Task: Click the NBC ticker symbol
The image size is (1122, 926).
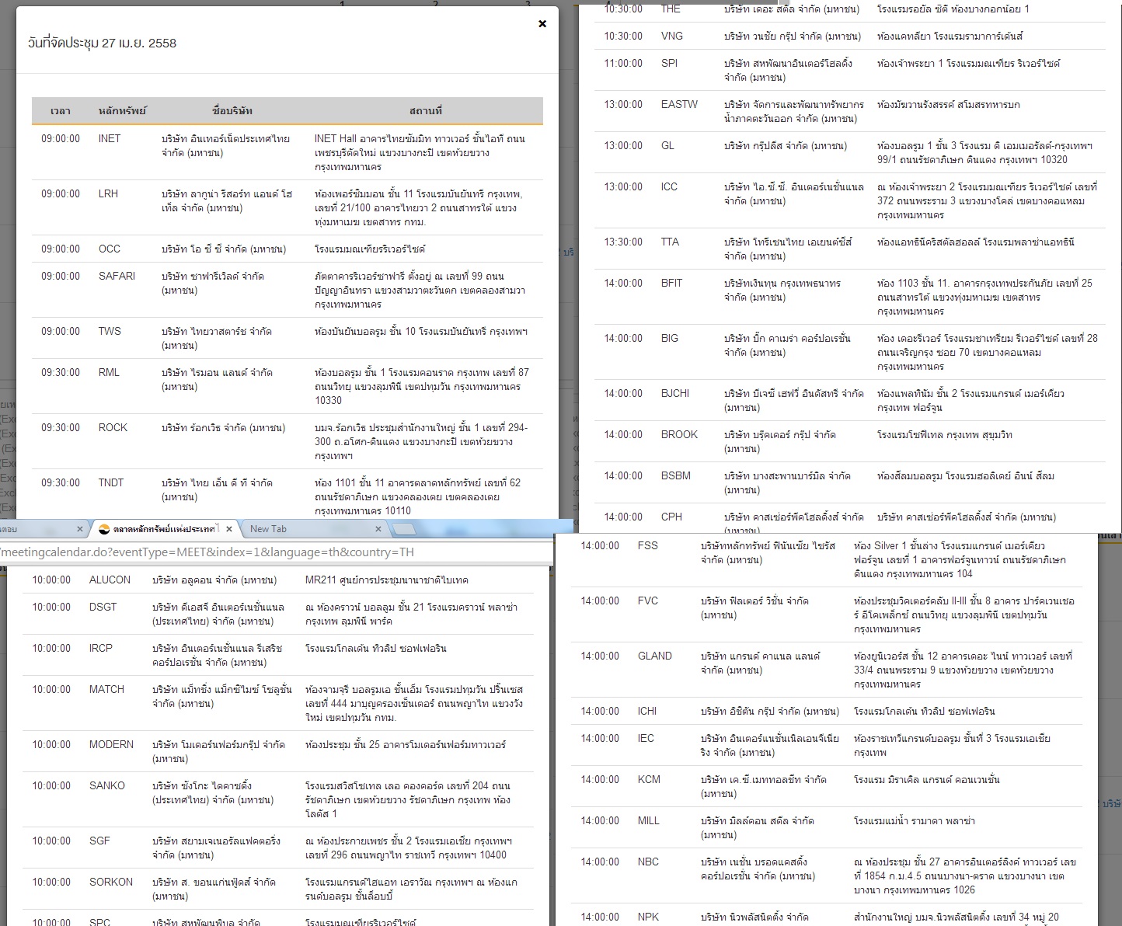Action: point(648,862)
